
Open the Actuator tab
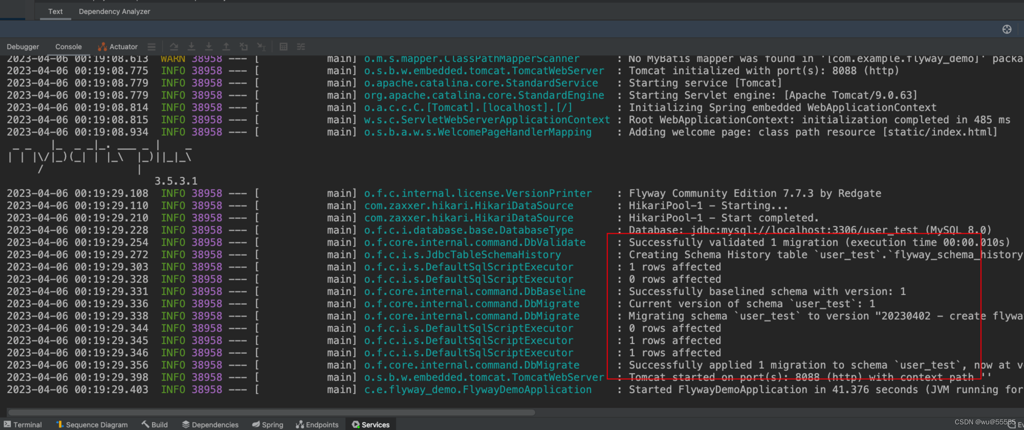pos(118,47)
